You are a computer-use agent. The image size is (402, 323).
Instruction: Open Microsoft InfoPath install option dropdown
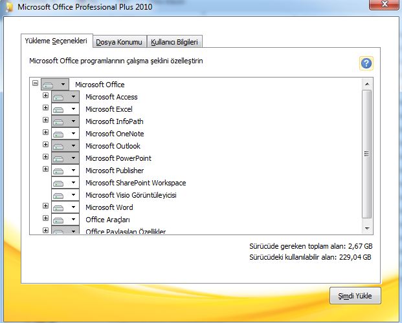coord(65,121)
